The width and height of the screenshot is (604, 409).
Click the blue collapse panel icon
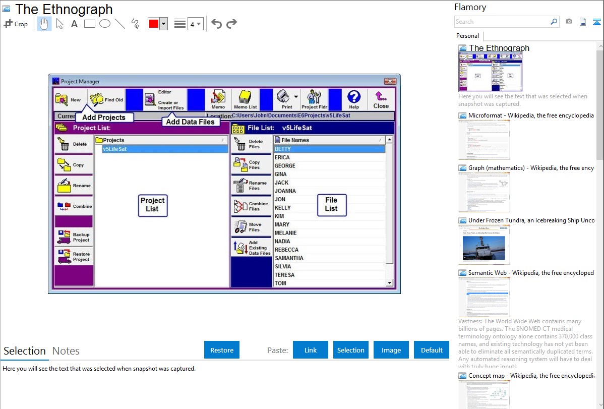tap(596, 22)
